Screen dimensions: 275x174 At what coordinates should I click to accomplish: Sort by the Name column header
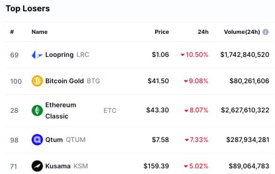click(x=40, y=32)
